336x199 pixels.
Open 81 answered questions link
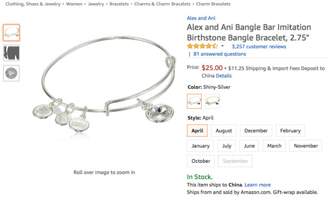(x=219, y=54)
